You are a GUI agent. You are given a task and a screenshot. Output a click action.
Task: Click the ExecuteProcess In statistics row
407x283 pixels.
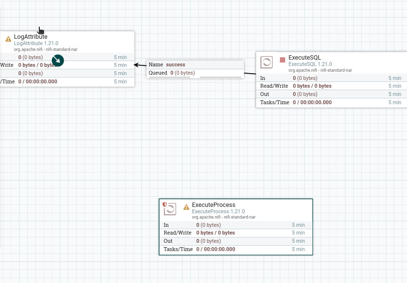[236, 225]
